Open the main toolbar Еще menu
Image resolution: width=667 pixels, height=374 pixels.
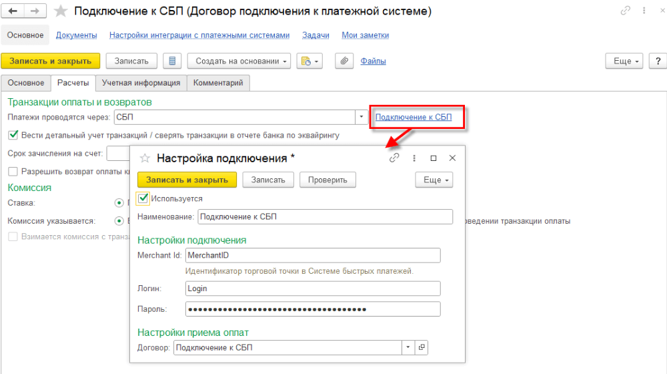tap(624, 61)
